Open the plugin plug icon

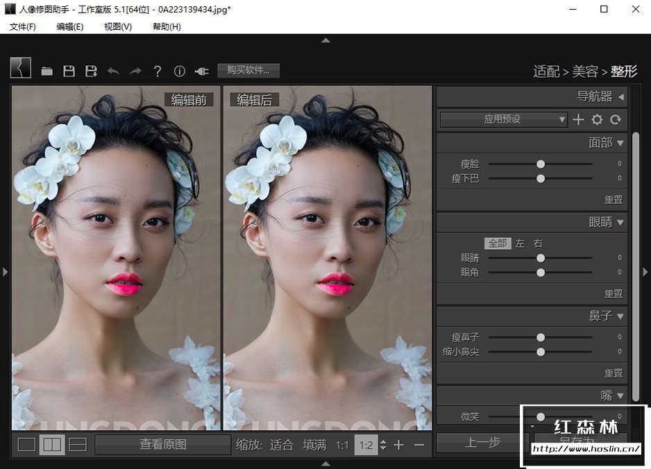[x=201, y=71]
